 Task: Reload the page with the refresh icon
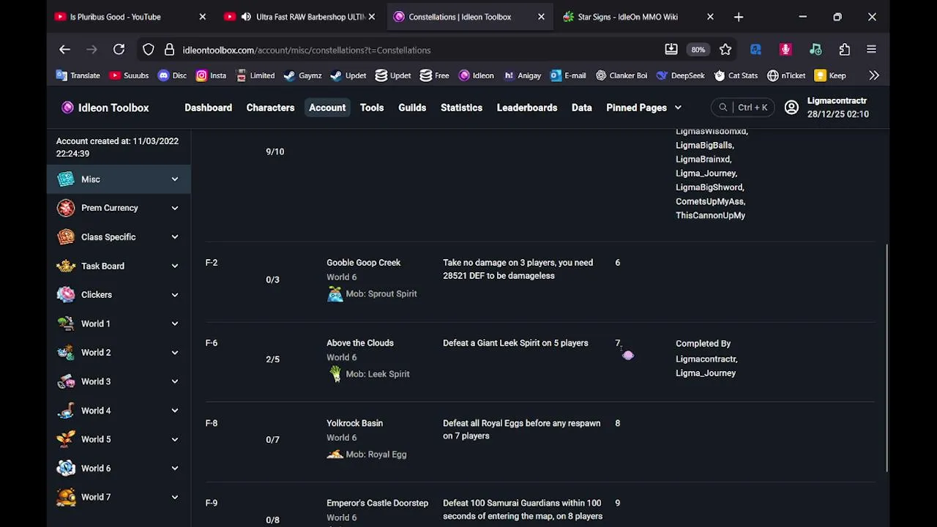[119, 50]
